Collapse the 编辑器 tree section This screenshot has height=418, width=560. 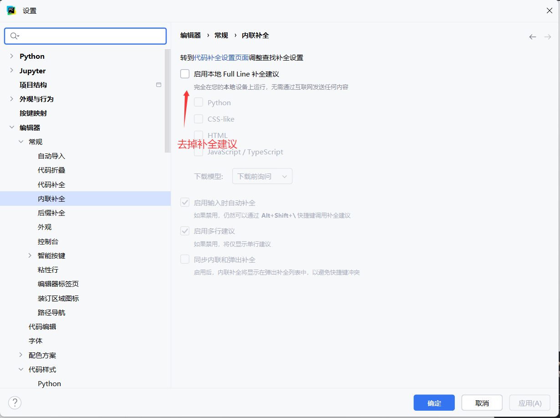click(12, 127)
